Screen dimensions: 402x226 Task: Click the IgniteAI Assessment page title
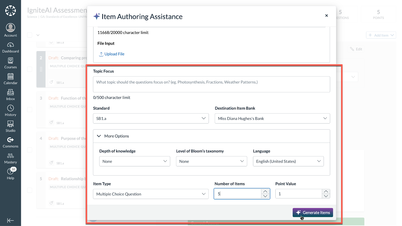57,10
